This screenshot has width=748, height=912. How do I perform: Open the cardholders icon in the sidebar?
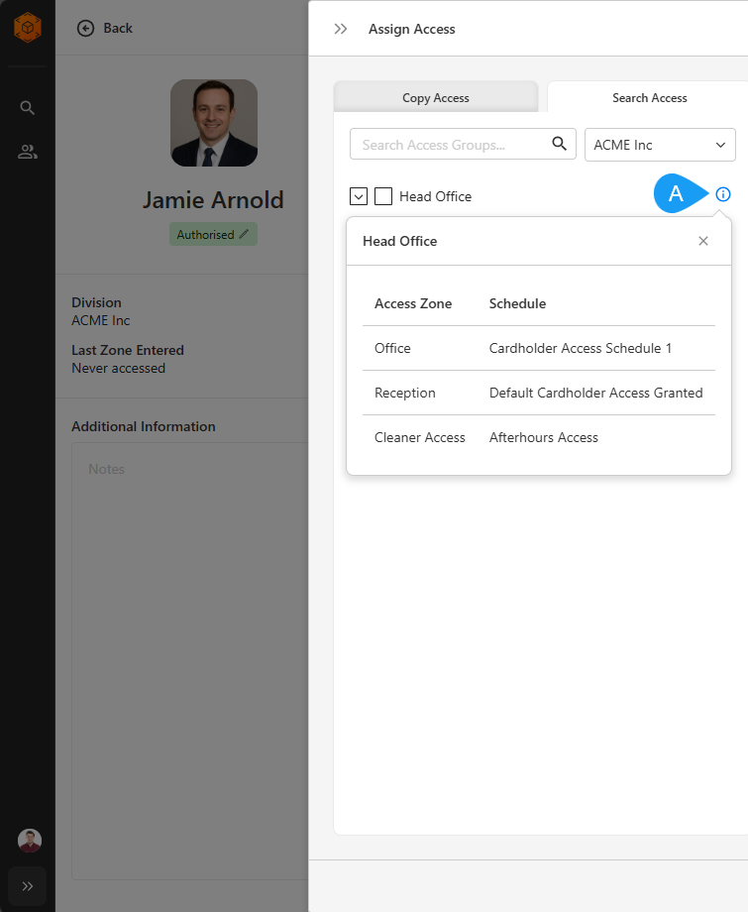point(27,151)
